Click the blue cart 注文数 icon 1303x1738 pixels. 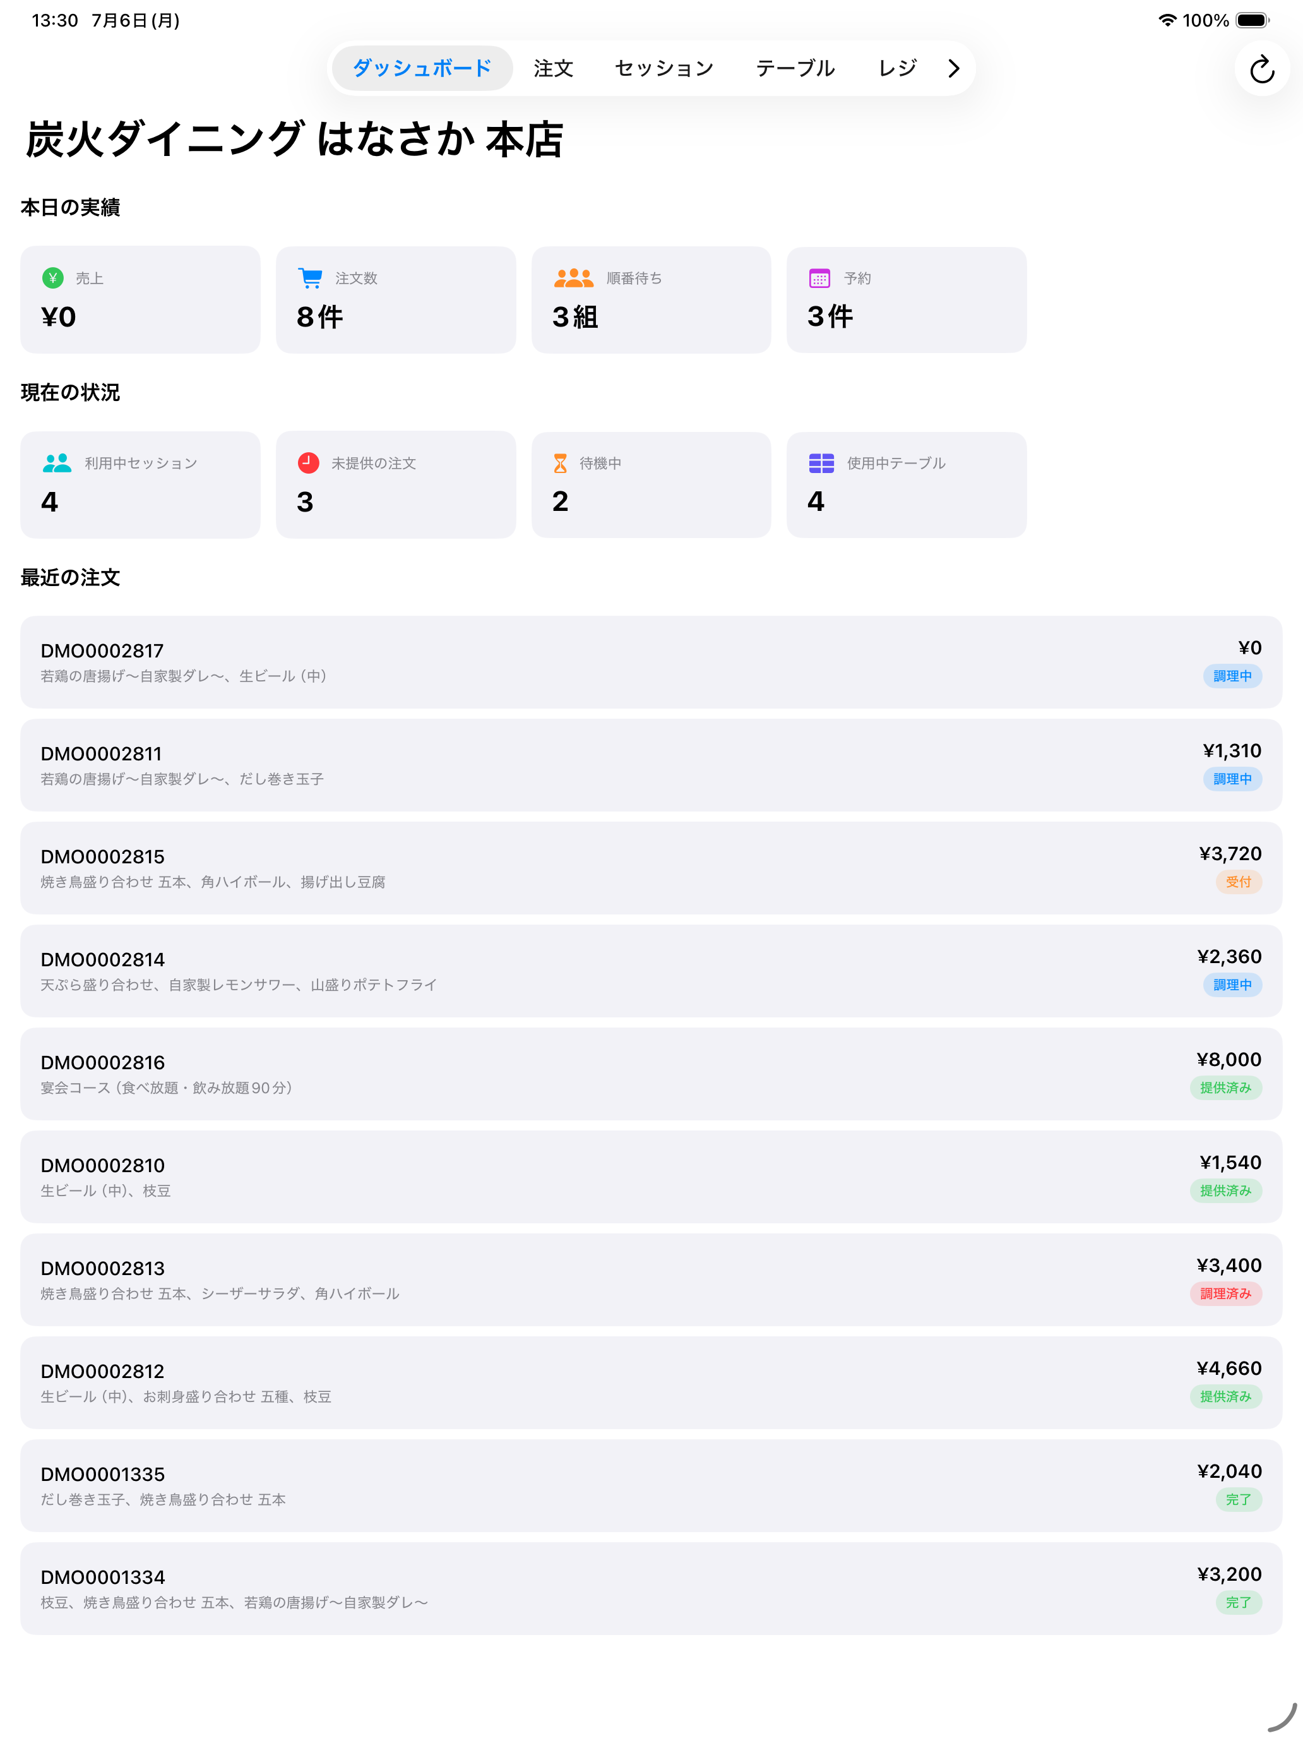[x=309, y=278]
